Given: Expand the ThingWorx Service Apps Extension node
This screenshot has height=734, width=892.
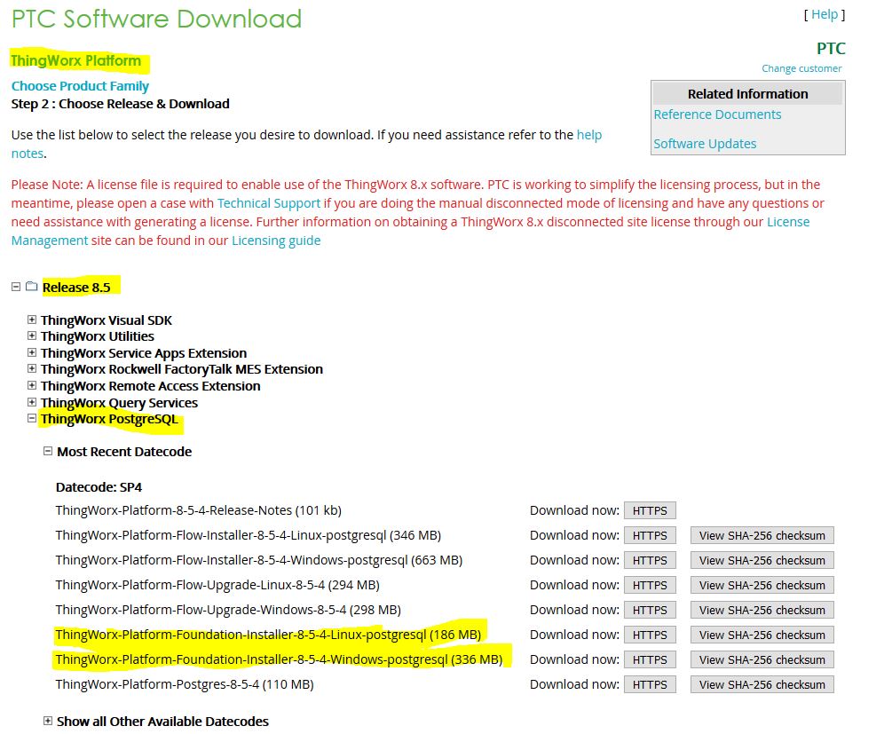Looking at the screenshot, I should (x=32, y=352).
